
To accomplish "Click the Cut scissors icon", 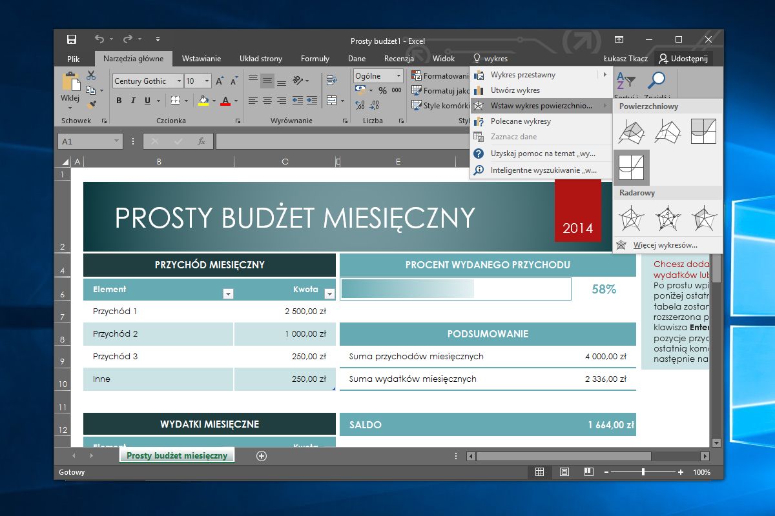I will (x=91, y=75).
